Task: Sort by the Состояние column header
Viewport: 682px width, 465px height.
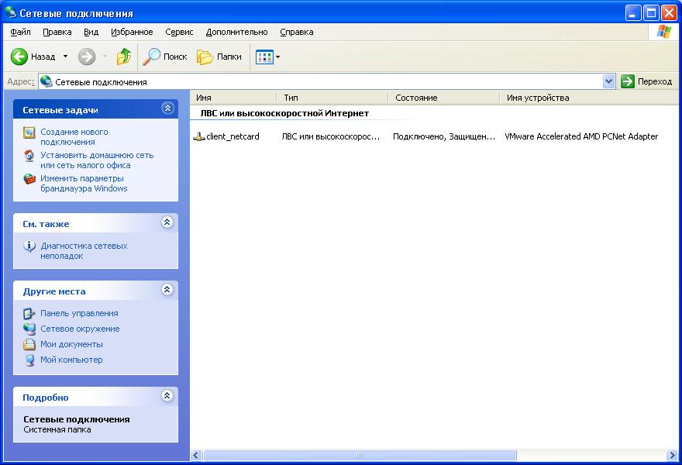Action: pos(443,98)
